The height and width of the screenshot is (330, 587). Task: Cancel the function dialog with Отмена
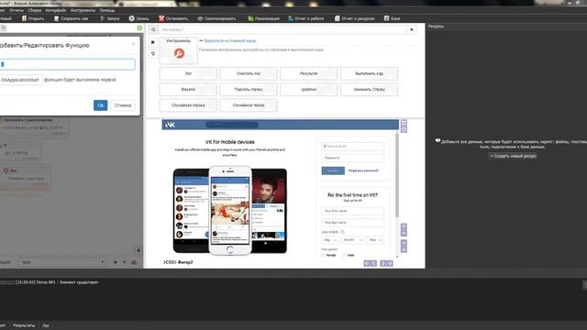pyautogui.click(x=123, y=105)
